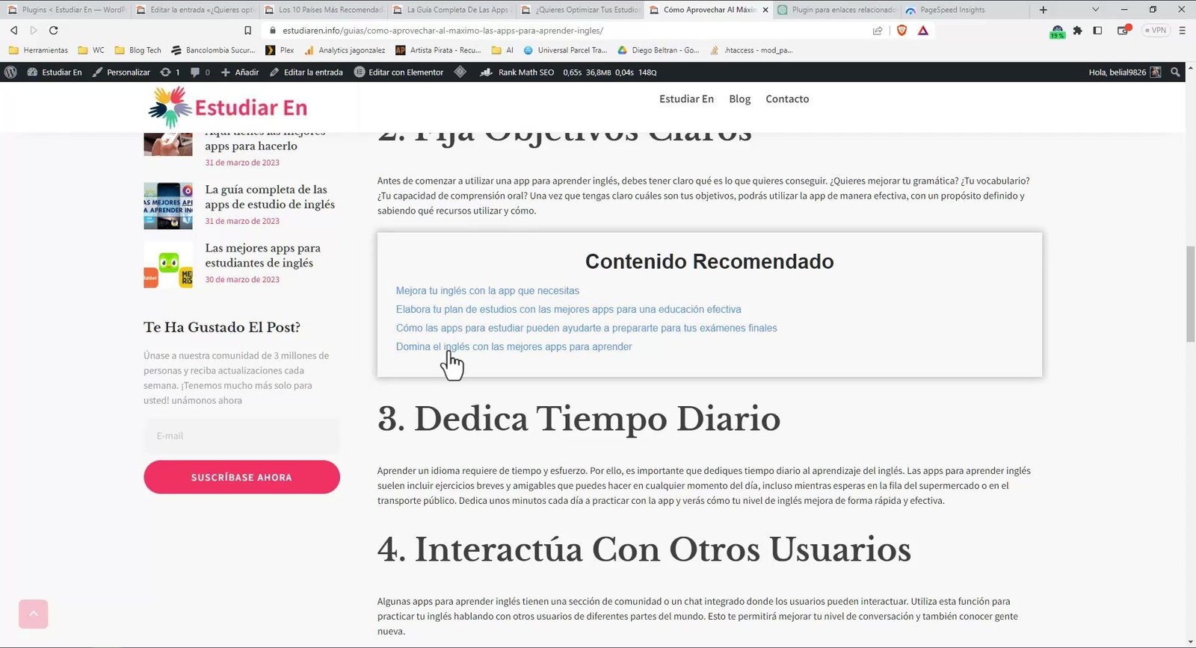Open updates icon showing 1
The image size is (1196, 648).
point(170,72)
